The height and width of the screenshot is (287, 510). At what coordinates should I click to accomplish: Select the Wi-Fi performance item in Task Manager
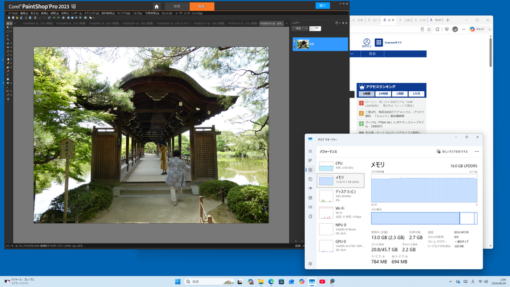pos(341,212)
